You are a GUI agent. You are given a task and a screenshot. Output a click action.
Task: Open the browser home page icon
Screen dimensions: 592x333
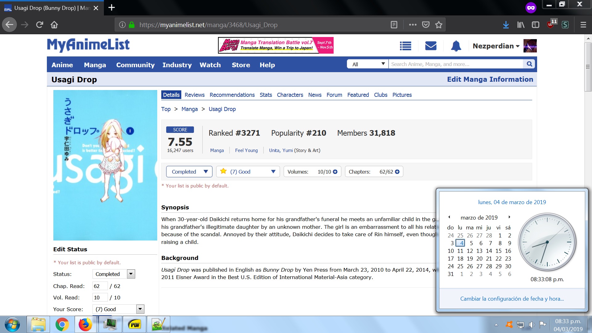[54, 25]
